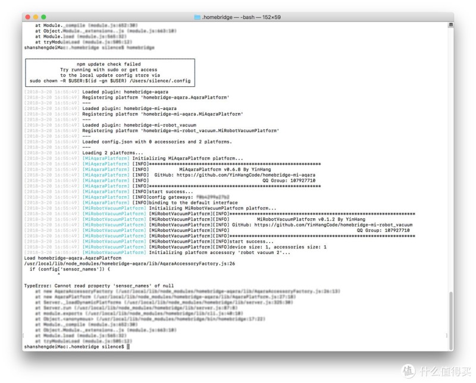Viewport: 476px width, 383px height.
Task: Click 'Loaded plugin: homebridge-aqara' log line
Action: (x=125, y=92)
